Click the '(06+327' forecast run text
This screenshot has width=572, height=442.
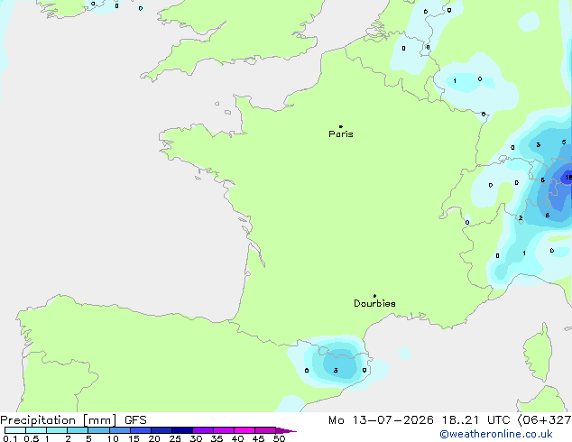(x=544, y=420)
